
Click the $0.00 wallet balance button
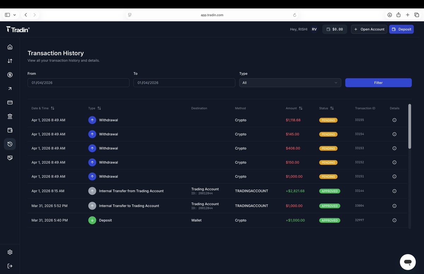pos(335,29)
